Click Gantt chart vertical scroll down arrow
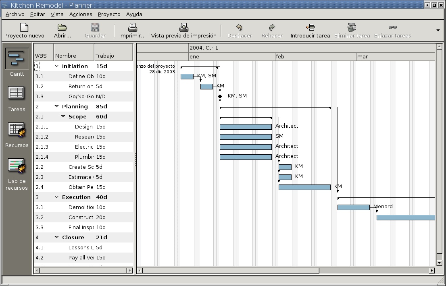Image resolution: width=446 pixels, height=286 pixels. pyautogui.click(x=439, y=263)
